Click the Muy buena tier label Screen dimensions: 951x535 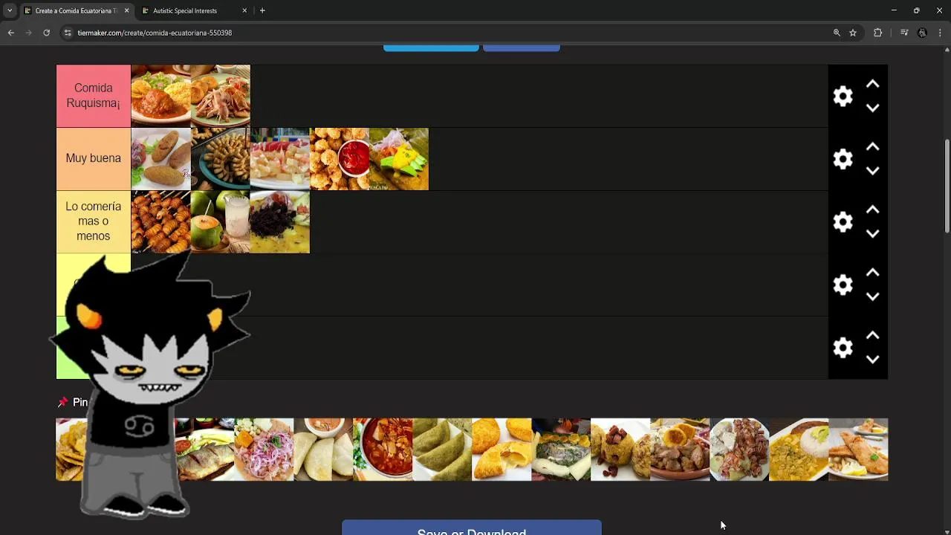coord(94,158)
